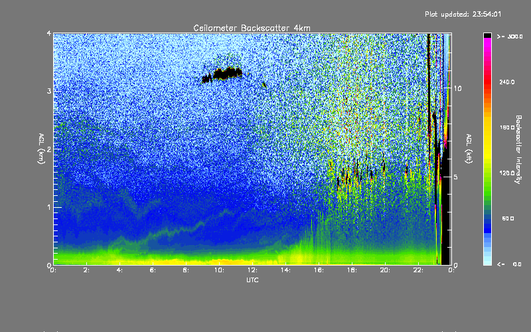Click the '12:' tick label on UTC axis

pos(252,270)
